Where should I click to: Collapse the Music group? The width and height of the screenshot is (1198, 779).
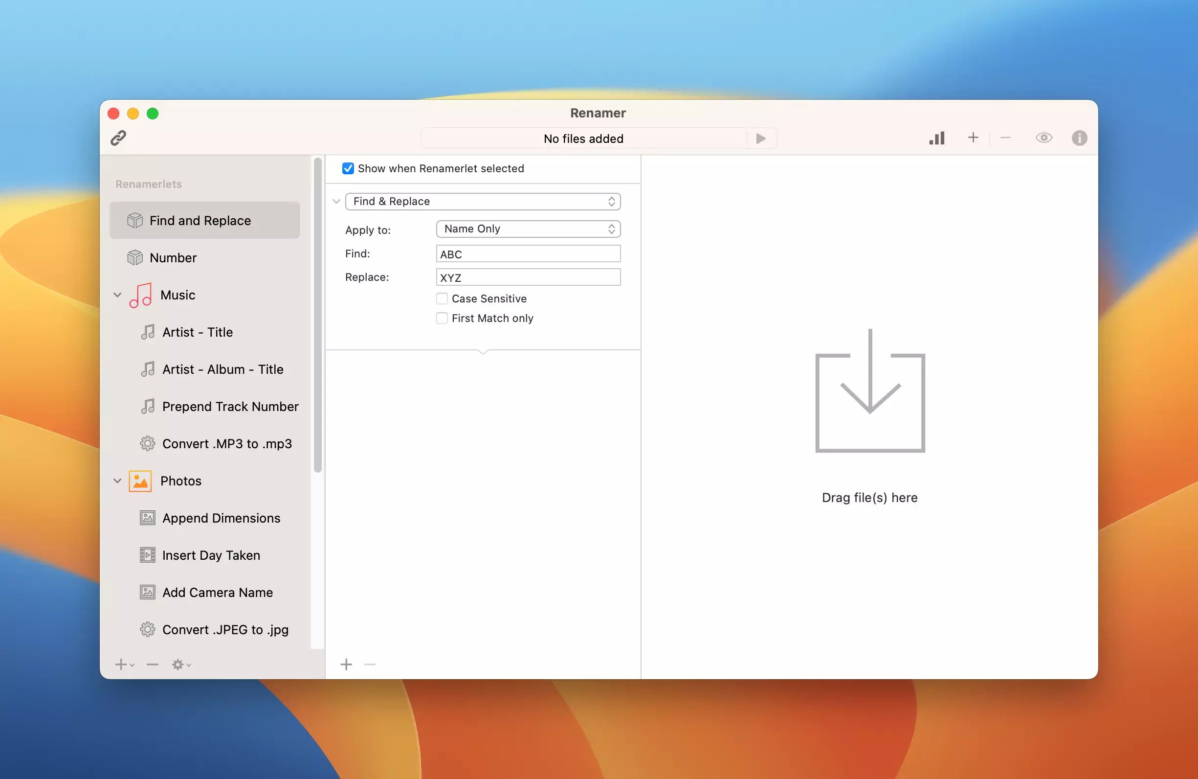pyautogui.click(x=117, y=295)
